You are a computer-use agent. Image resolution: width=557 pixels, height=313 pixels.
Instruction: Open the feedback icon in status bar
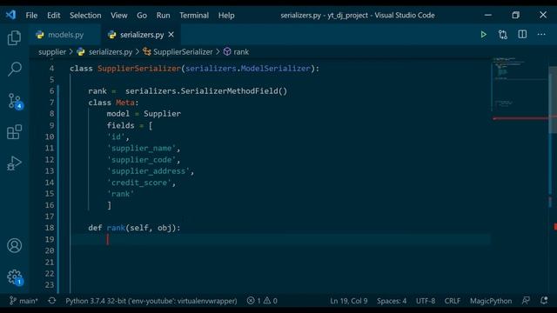point(526,301)
